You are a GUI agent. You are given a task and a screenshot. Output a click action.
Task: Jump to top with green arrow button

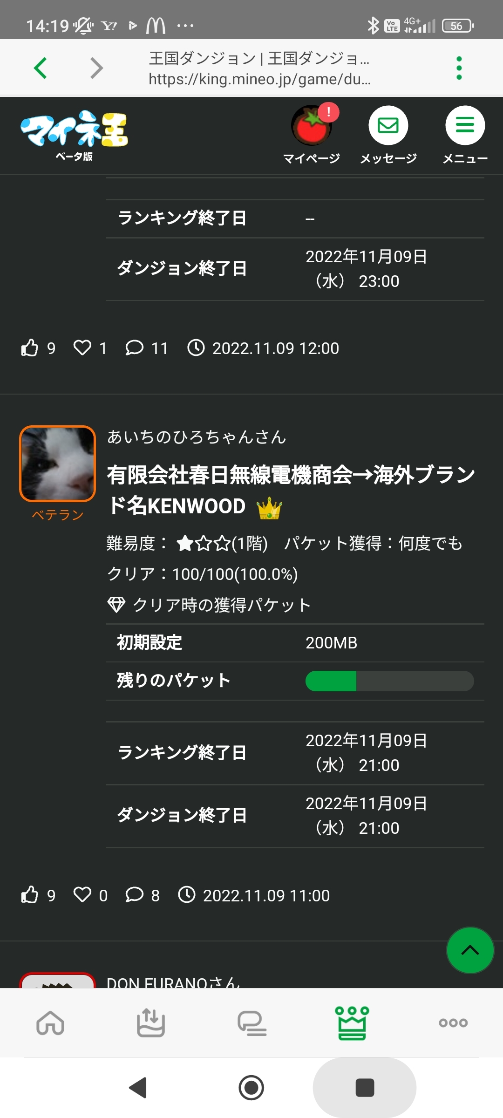(x=470, y=950)
